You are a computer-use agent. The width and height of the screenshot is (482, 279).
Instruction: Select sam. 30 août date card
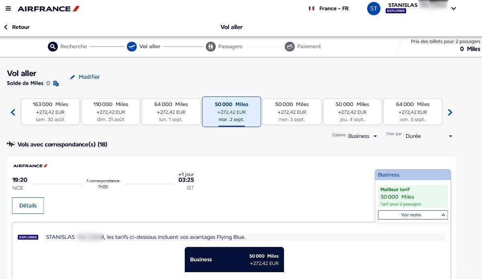point(50,112)
